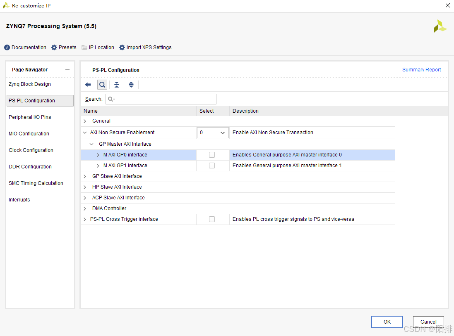
Task: Open AXI Non Secure Enablement value dropdown
Action: pyautogui.click(x=213, y=133)
